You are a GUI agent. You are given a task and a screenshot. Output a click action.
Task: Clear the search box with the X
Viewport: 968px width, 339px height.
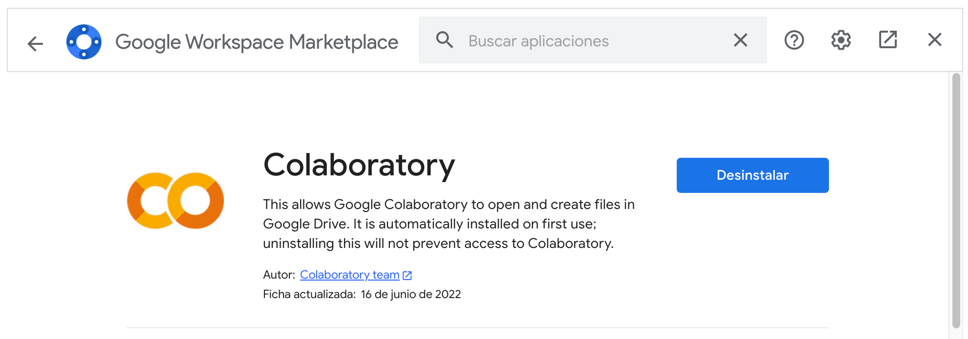coord(741,40)
